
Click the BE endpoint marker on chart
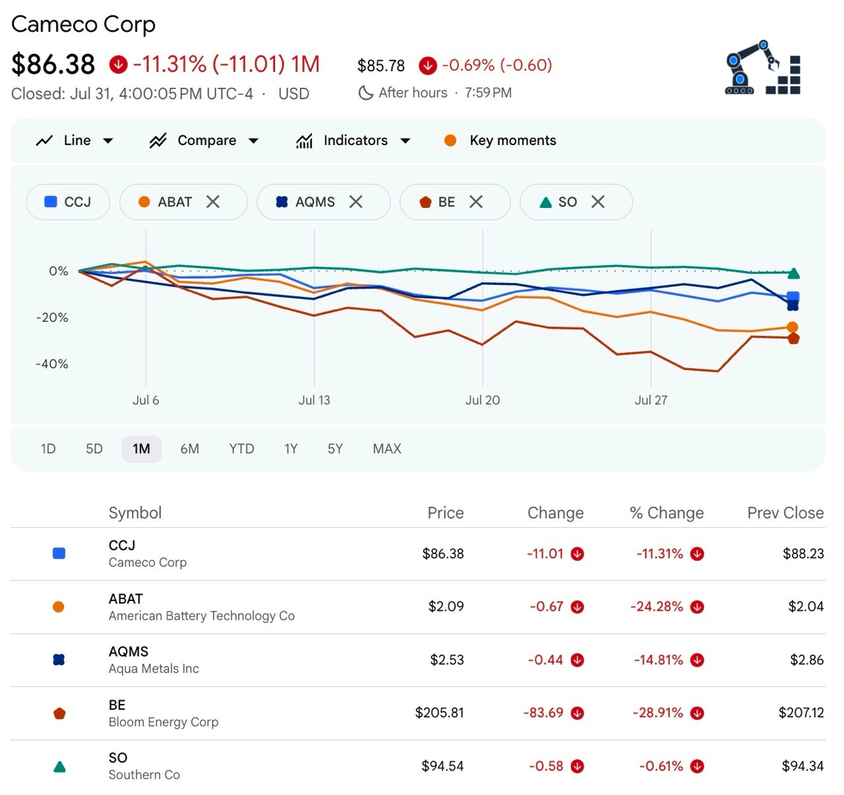793,338
